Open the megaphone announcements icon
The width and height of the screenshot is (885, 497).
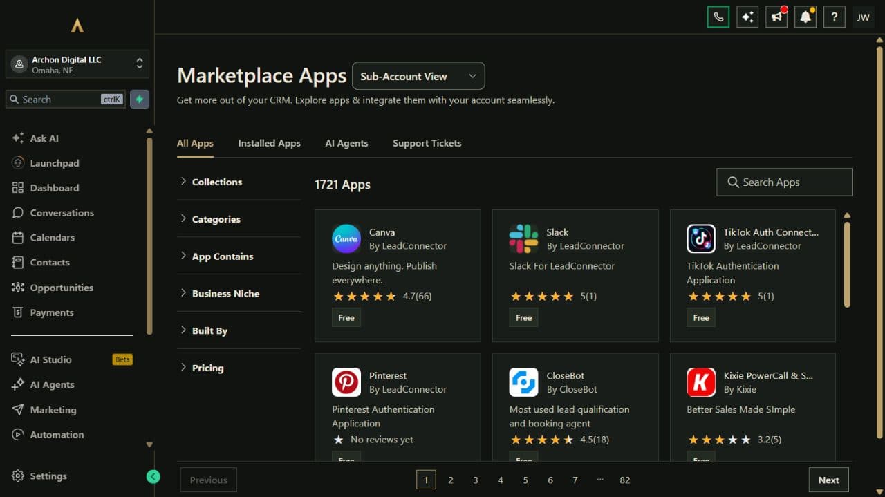[776, 17]
